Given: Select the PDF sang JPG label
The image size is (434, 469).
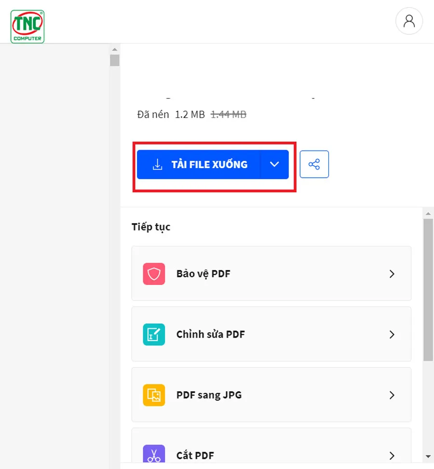Looking at the screenshot, I should [x=209, y=395].
